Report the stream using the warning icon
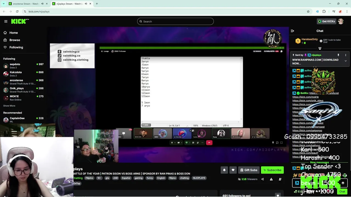This screenshot has height=197, width=351. [x=271, y=179]
